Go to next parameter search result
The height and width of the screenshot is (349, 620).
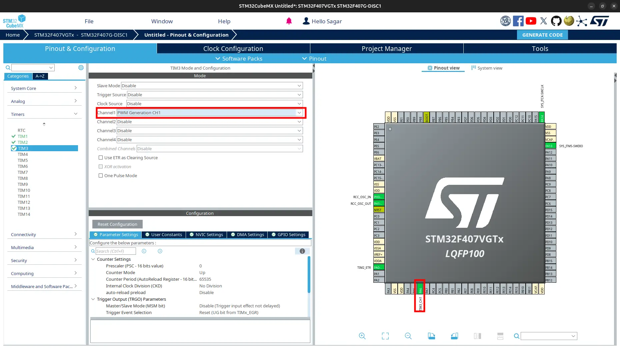160,251
